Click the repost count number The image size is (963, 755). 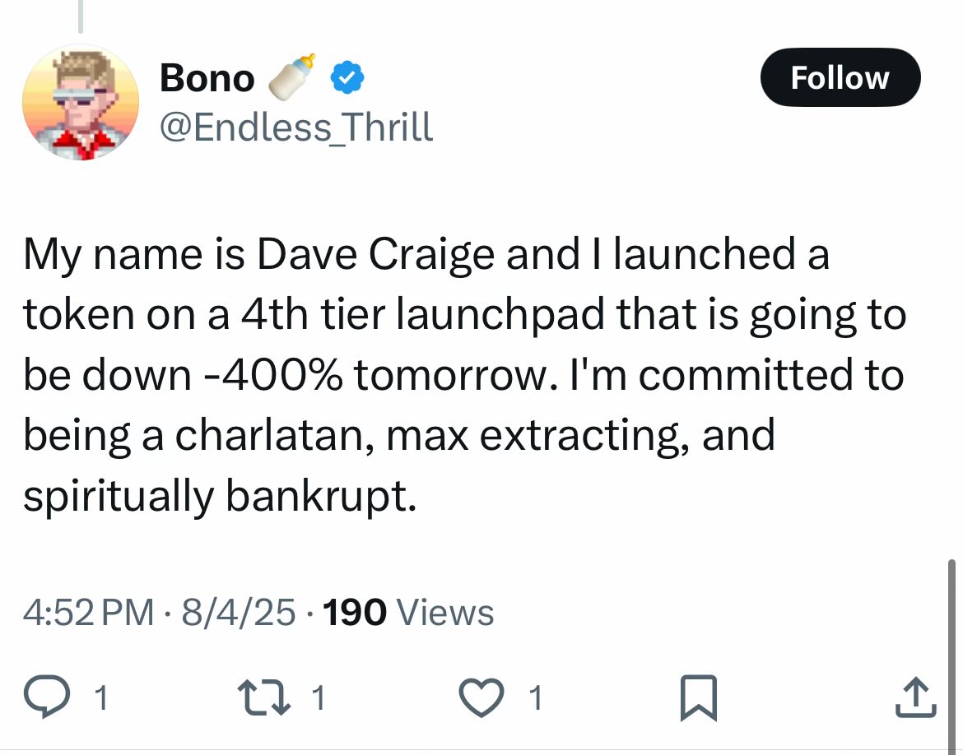tap(318, 698)
